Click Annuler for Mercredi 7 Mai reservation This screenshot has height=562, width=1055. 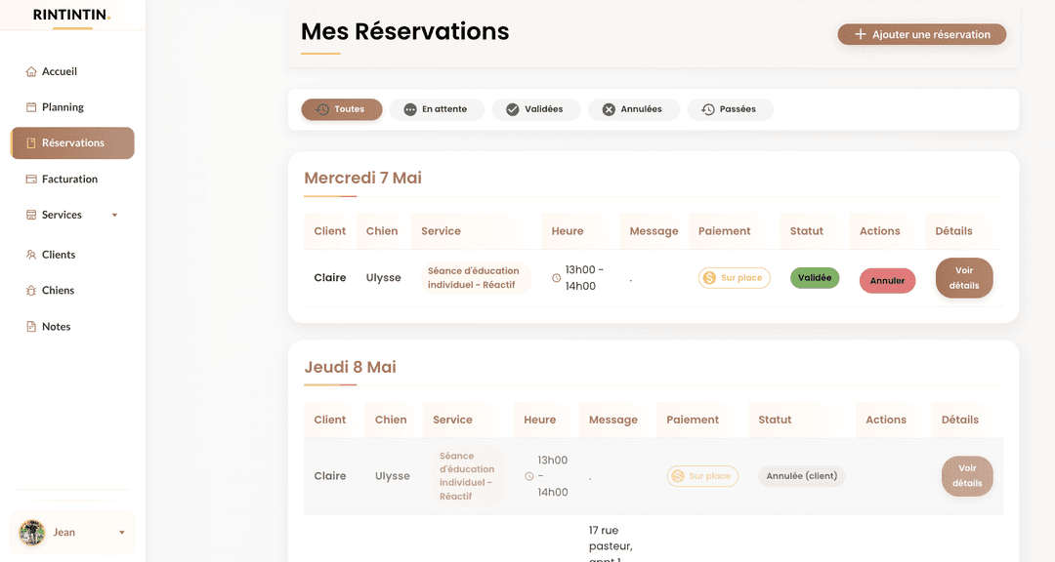[887, 281]
